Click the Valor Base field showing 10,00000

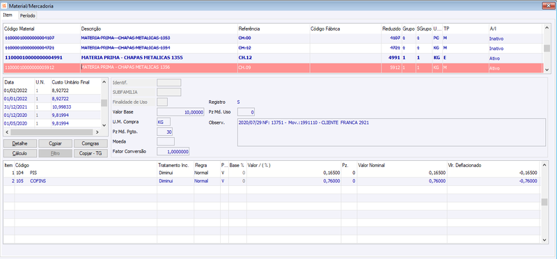point(180,112)
